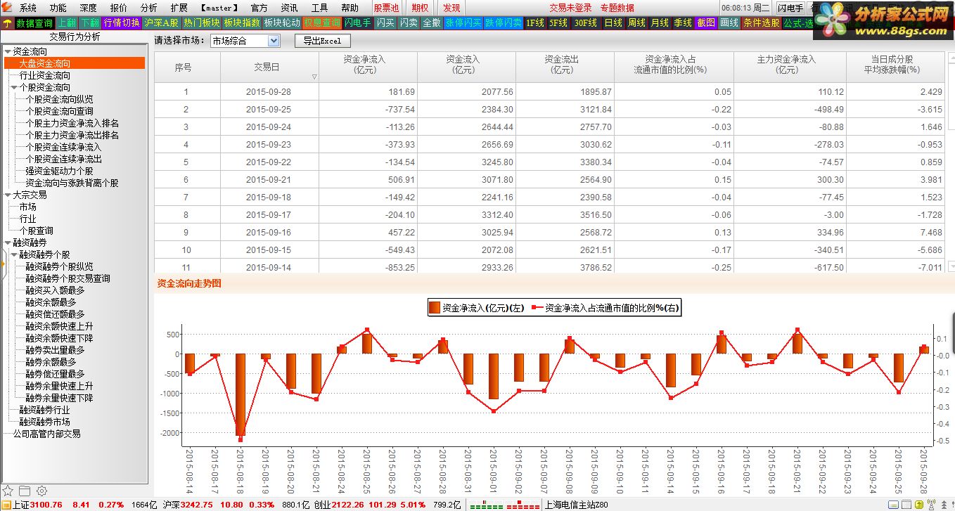Select 融资买入额最多 in the tree

click(55, 291)
